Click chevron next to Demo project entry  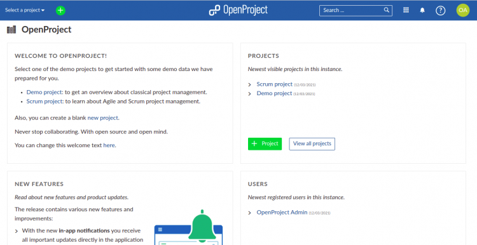250,94
